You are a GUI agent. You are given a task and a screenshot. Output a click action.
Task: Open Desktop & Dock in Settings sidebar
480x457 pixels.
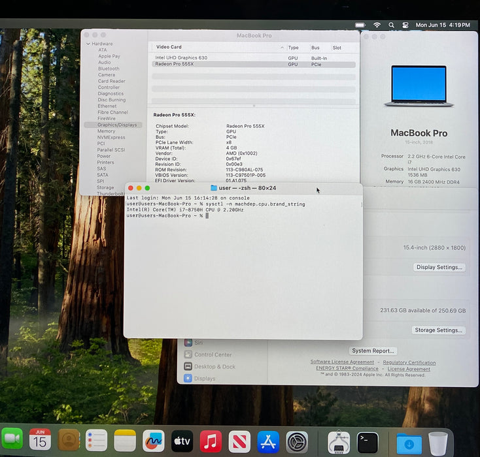coord(210,366)
